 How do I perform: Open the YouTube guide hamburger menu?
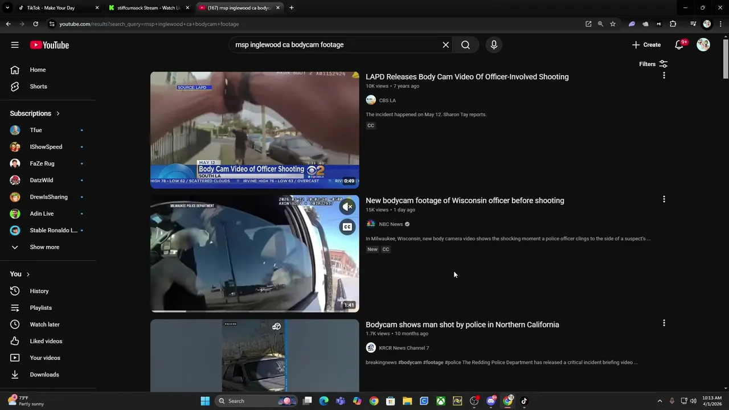pos(15,45)
